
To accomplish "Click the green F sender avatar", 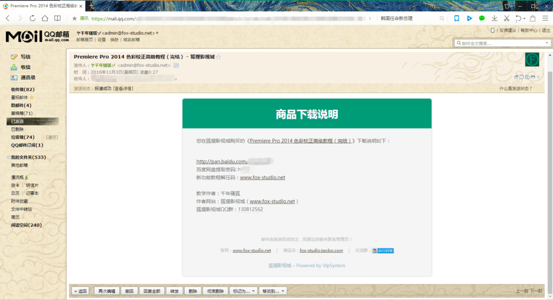I will coord(532,59).
